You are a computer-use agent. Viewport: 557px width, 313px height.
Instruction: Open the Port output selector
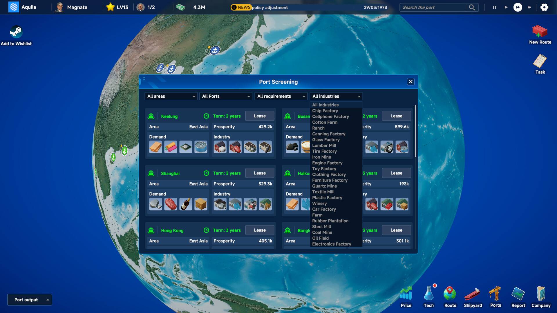30,300
